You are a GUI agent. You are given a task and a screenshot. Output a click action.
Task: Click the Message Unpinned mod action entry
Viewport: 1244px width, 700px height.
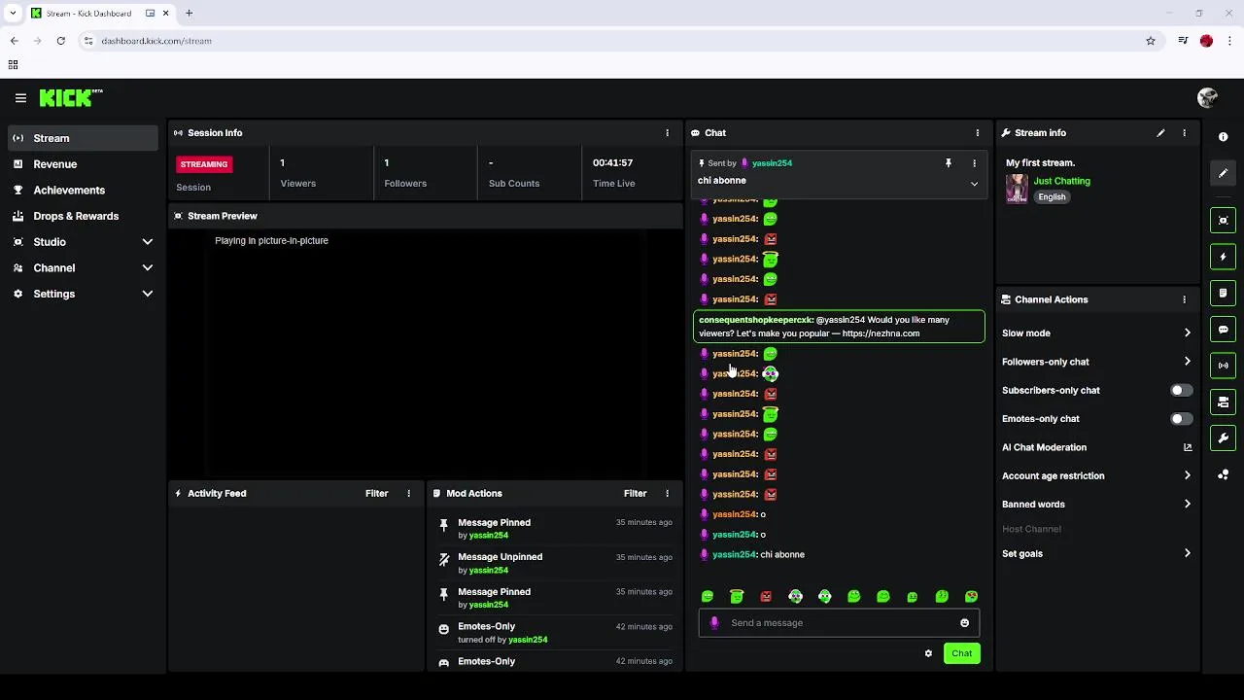pyautogui.click(x=554, y=563)
